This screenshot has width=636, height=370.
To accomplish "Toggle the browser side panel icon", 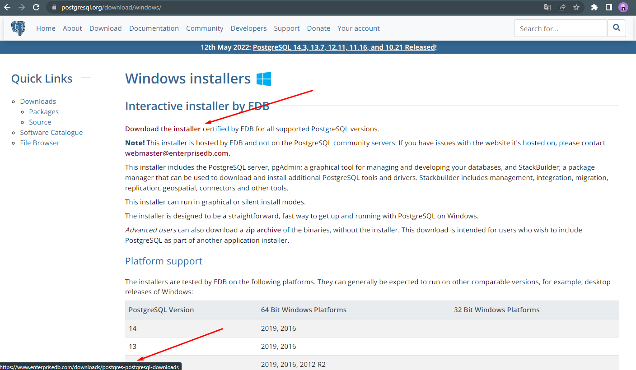I will click(x=609, y=7).
